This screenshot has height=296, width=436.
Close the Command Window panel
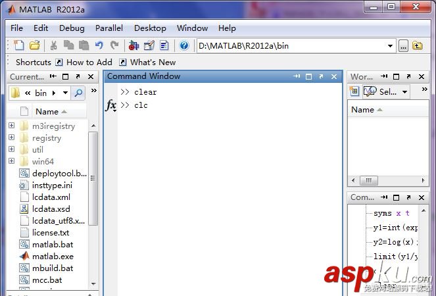click(x=334, y=77)
